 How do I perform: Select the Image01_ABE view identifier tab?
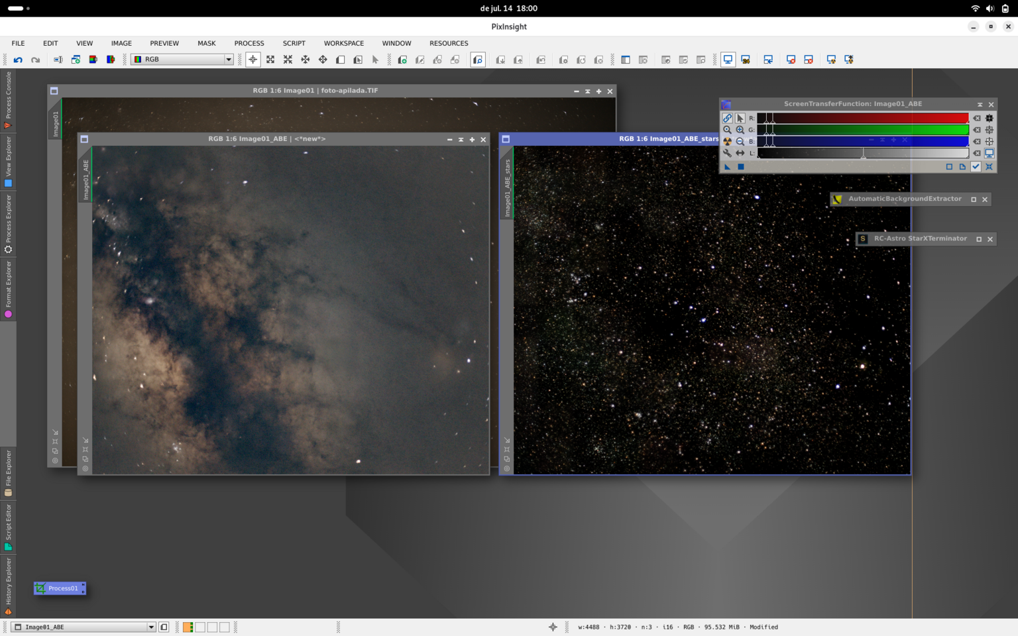[x=85, y=180]
